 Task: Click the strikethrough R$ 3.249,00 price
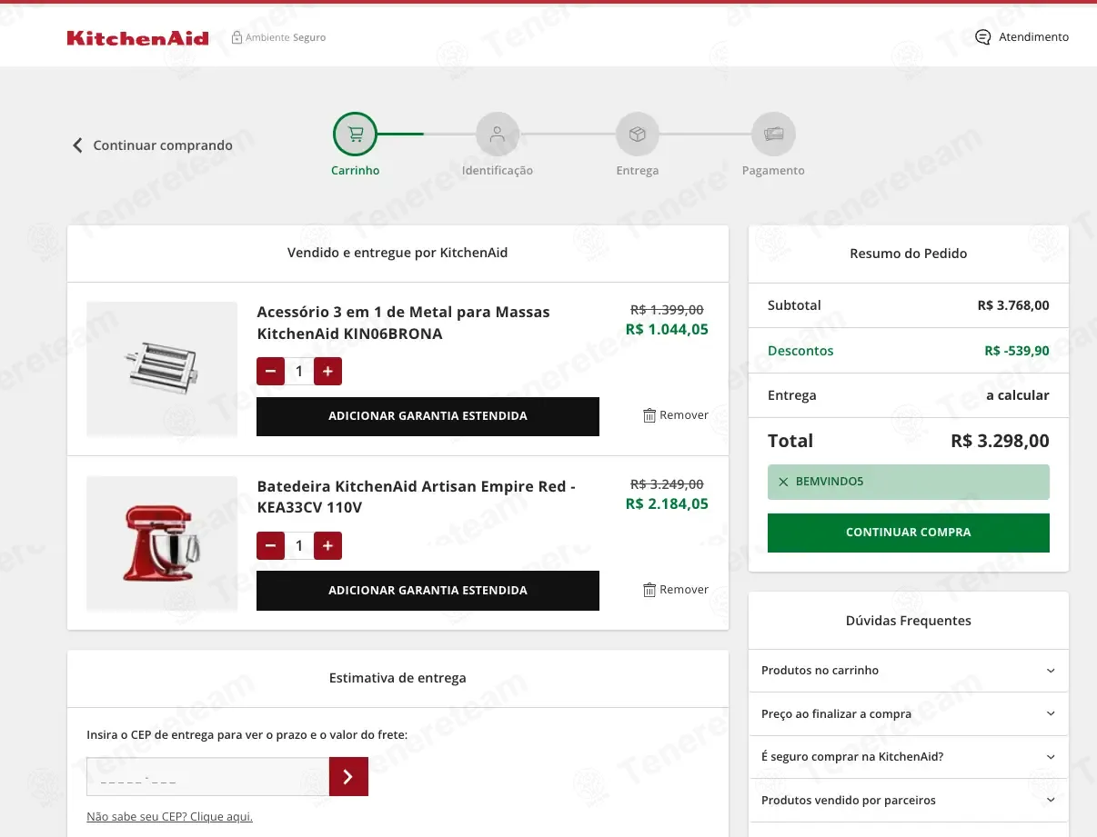(667, 484)
